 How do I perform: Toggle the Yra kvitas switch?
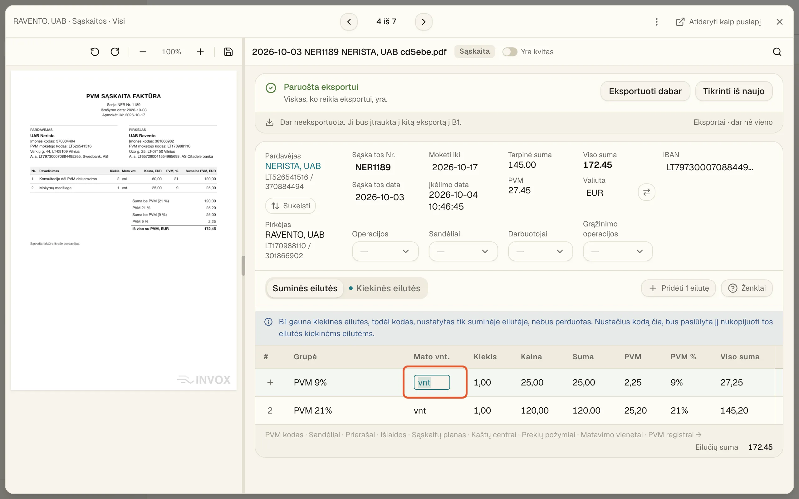509,52
